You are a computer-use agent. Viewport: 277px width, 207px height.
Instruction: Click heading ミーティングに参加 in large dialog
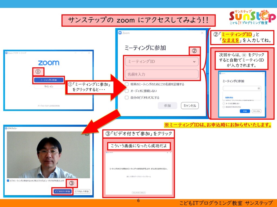point(145,48)
